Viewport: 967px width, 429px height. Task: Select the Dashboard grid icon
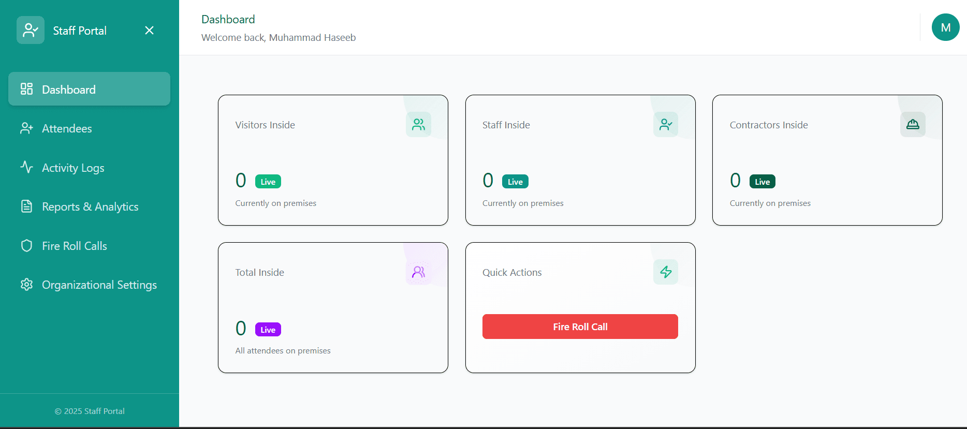(x=26, y=88)
